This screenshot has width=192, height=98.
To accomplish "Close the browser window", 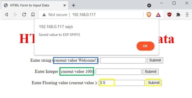I will point(187,3).
